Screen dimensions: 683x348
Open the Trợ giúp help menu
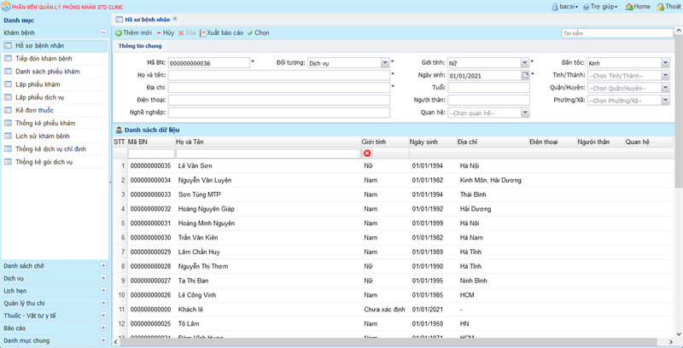pos(603,6)
